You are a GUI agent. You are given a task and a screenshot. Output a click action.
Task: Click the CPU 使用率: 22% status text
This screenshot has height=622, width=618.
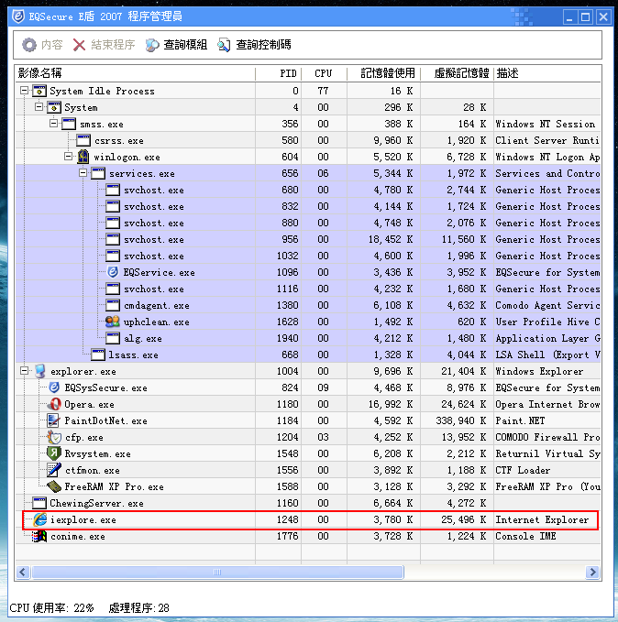(x=51, y=607)
